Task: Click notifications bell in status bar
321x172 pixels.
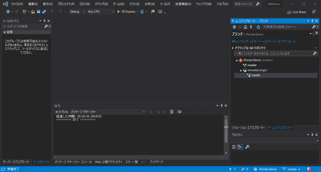Action: (309, 169)
